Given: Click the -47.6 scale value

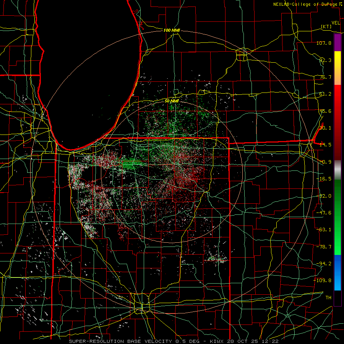Looking at the screenshot, I should [324, 213].
